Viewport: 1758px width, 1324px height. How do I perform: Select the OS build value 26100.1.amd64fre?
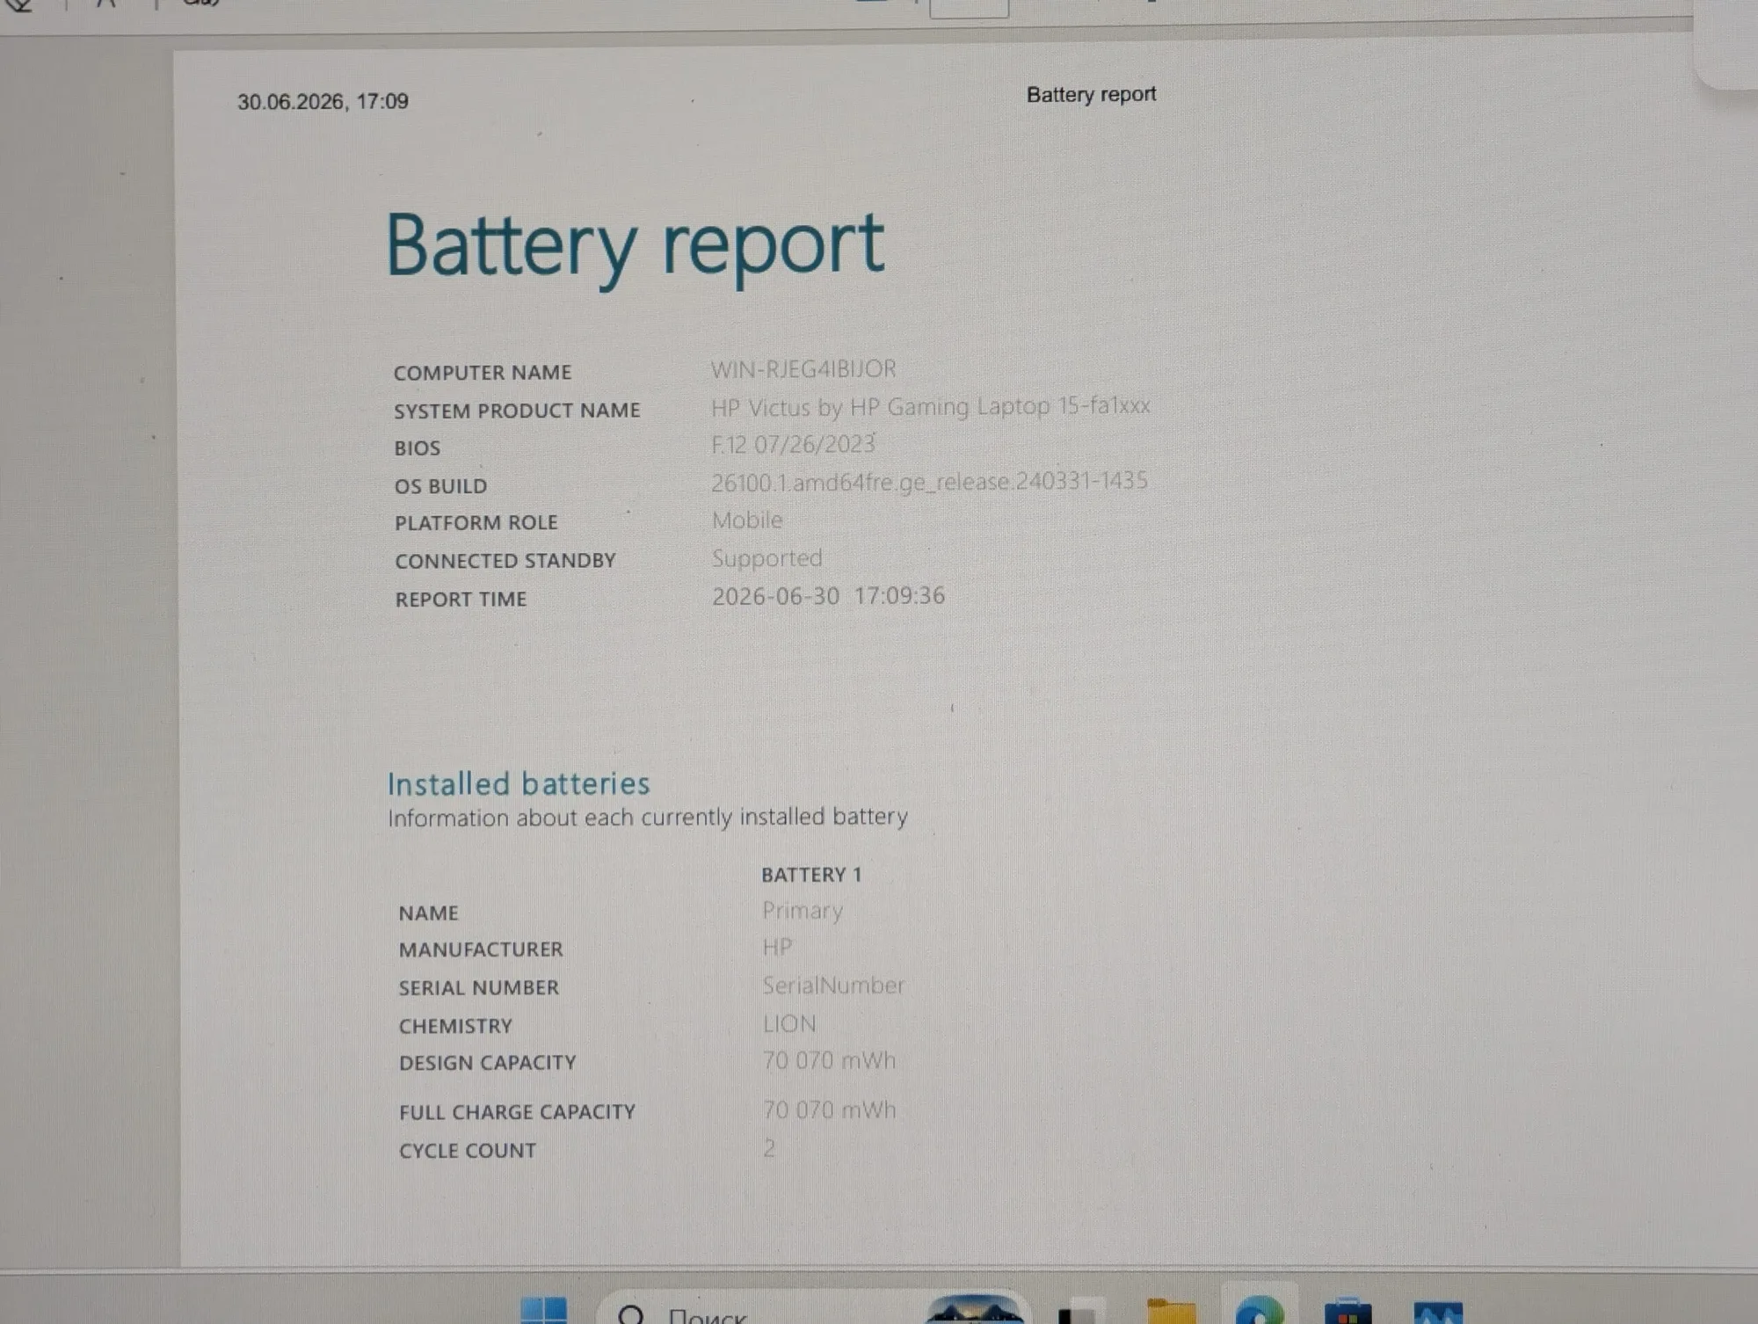(929, 482)
